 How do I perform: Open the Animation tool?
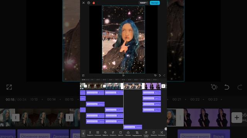(x=98, y=133)
